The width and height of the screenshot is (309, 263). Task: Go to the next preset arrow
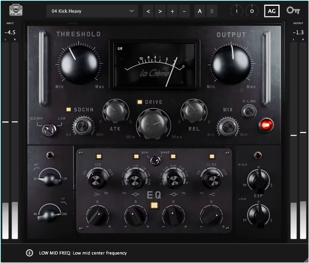[160, 11]
